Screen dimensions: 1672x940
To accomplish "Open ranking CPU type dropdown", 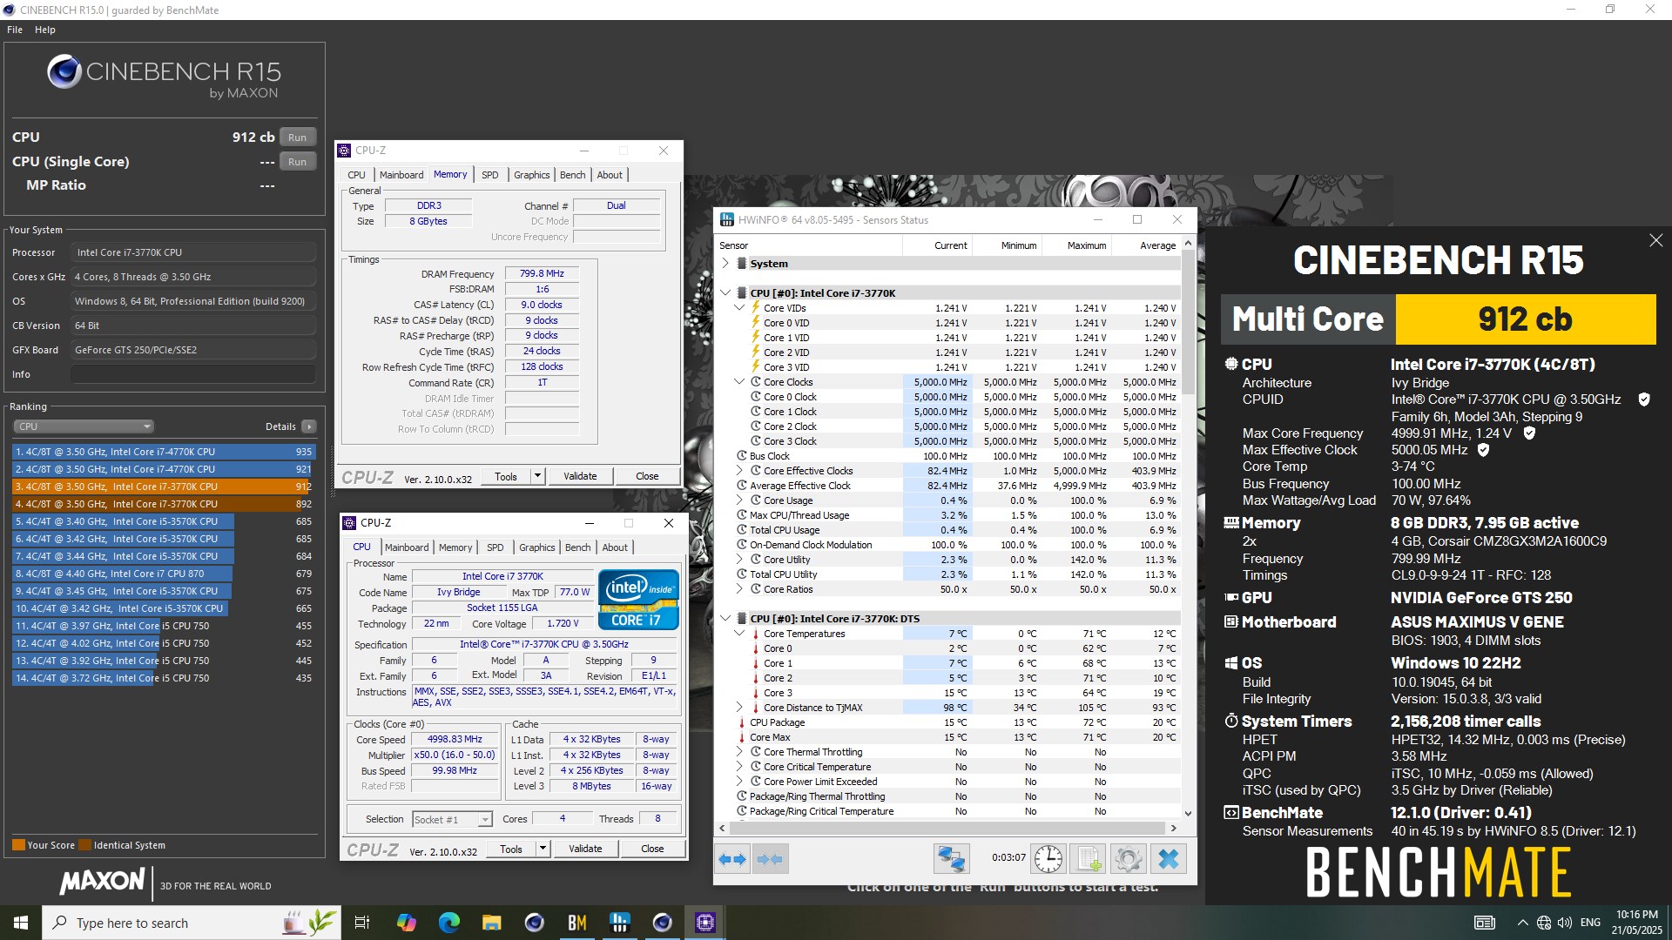I will (84, 426).
